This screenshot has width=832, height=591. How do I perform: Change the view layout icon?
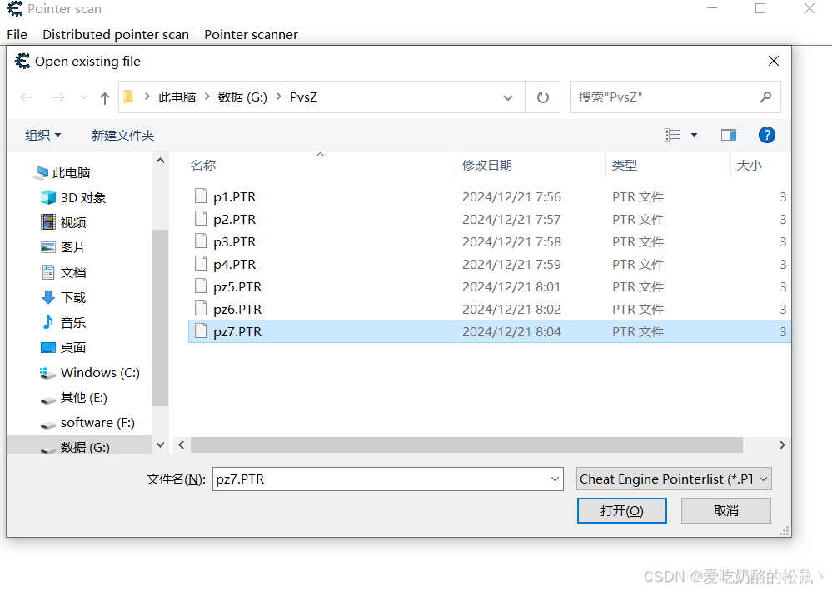coord(672,135)
